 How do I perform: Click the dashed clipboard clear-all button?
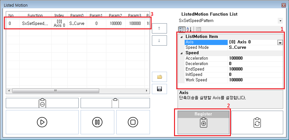point(115,103)
